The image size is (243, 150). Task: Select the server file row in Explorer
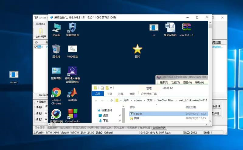pos(168,114)
